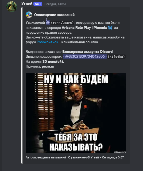143x171 pixels.
Task: Click the bold server name Arizona Role Play | Phoenix
Action: [x=84, y=28]
